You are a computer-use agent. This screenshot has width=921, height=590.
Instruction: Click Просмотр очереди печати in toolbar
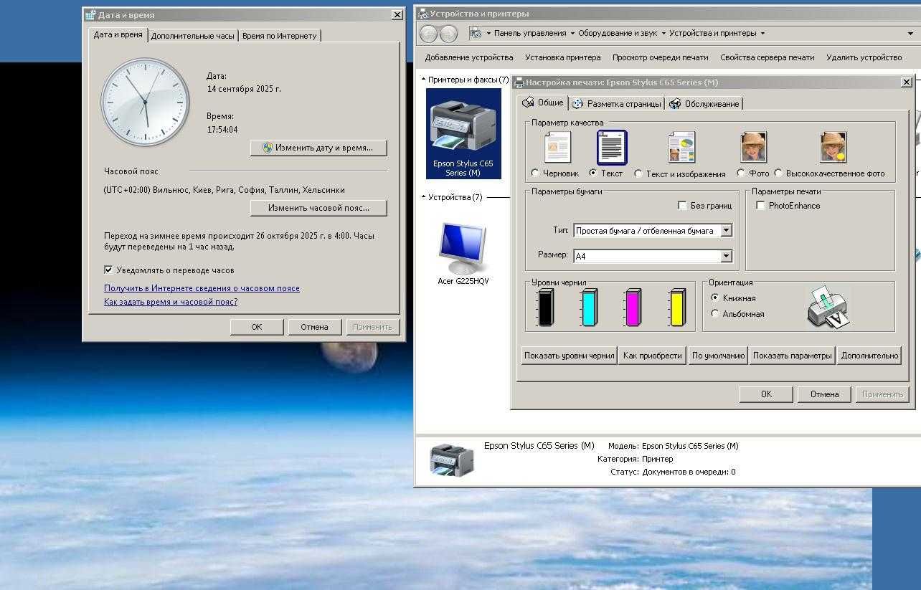pos(661,57)
